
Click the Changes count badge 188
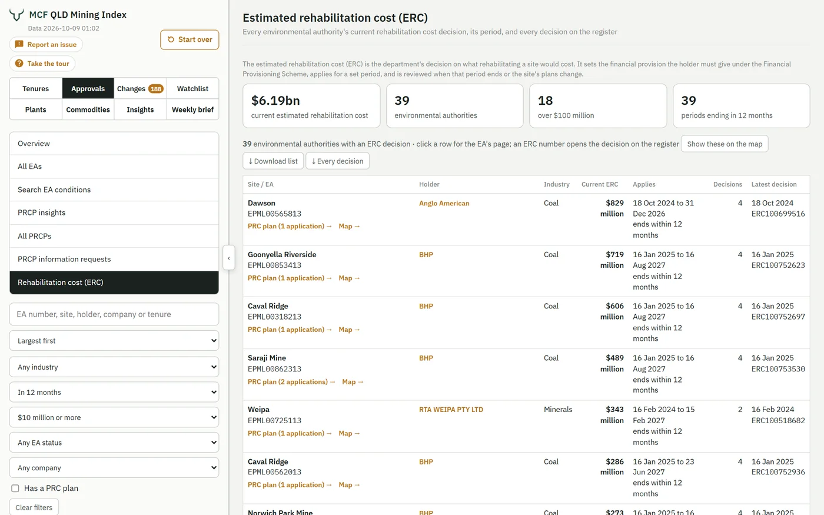click(x=155, y=89)
